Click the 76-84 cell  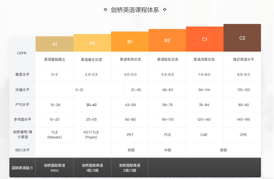(x=204, y=105)
